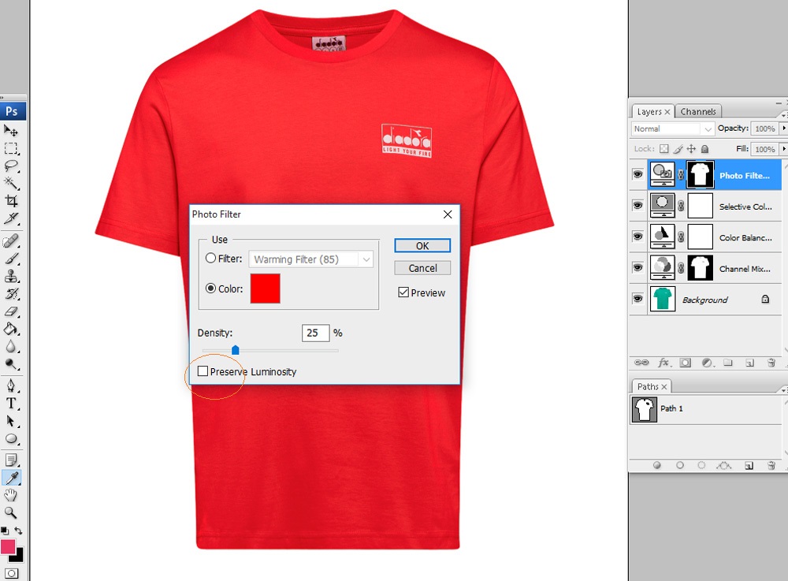The image size is (788, 581).
Task: Open the pink foreground color swatch
Action: click(8, 547)
